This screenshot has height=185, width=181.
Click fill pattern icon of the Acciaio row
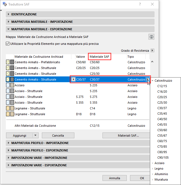coord(8,85)
